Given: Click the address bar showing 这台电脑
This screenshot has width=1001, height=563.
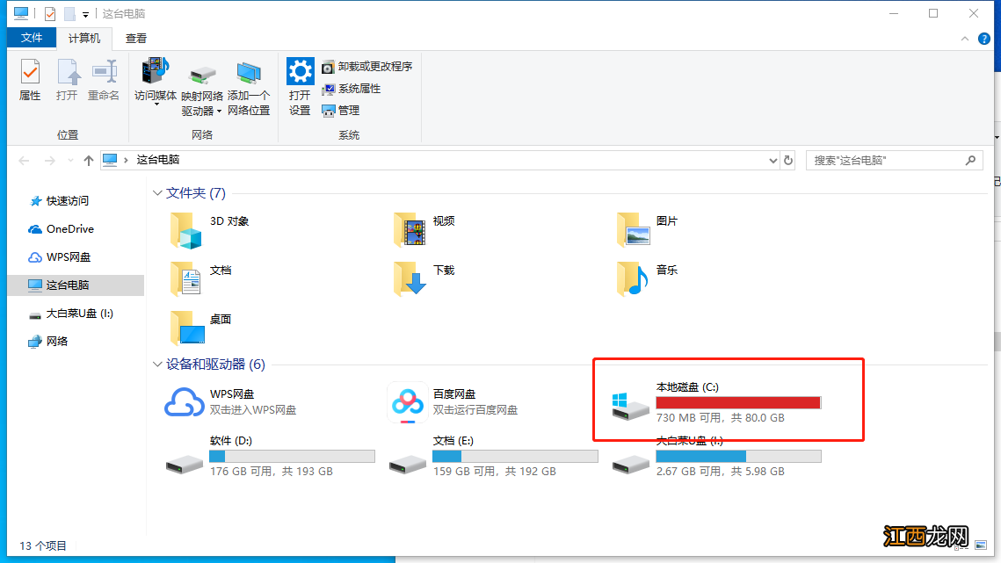Looking at the screenshot, I should tap(440, 160).
